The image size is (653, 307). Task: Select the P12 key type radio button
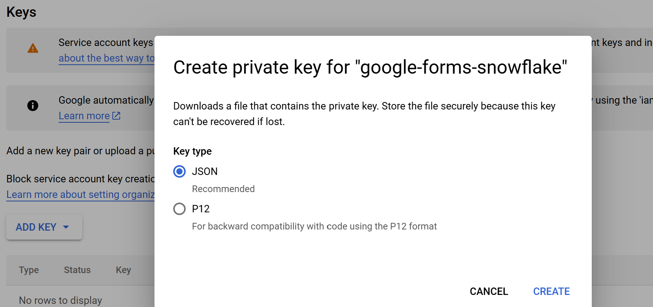pos(179,209)
